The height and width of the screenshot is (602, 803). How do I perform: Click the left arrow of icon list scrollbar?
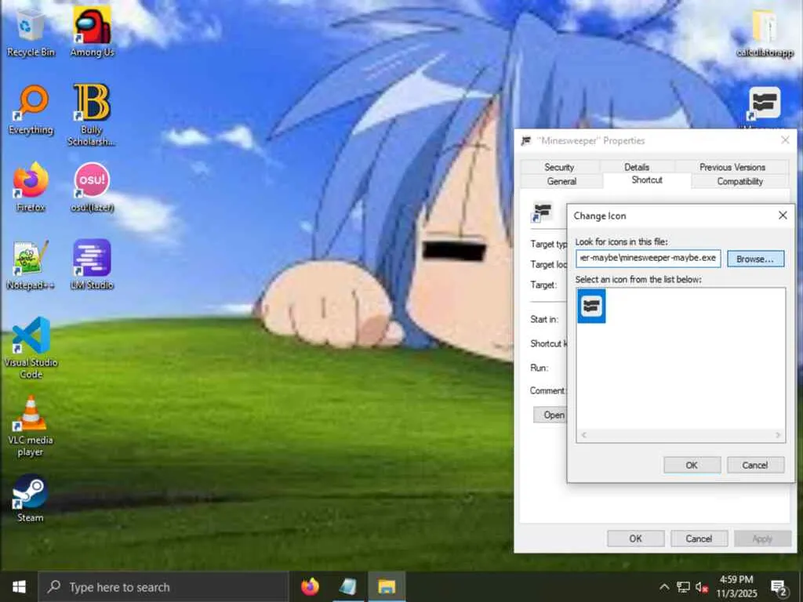583,435
